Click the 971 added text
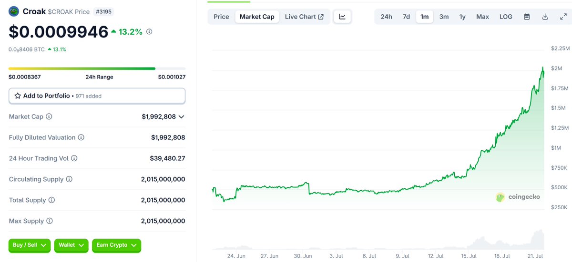Screen dimensions: 572x262 click(88, 96)
